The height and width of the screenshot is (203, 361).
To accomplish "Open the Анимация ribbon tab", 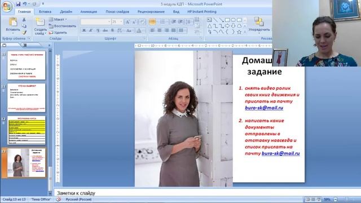I will point(89,11).
